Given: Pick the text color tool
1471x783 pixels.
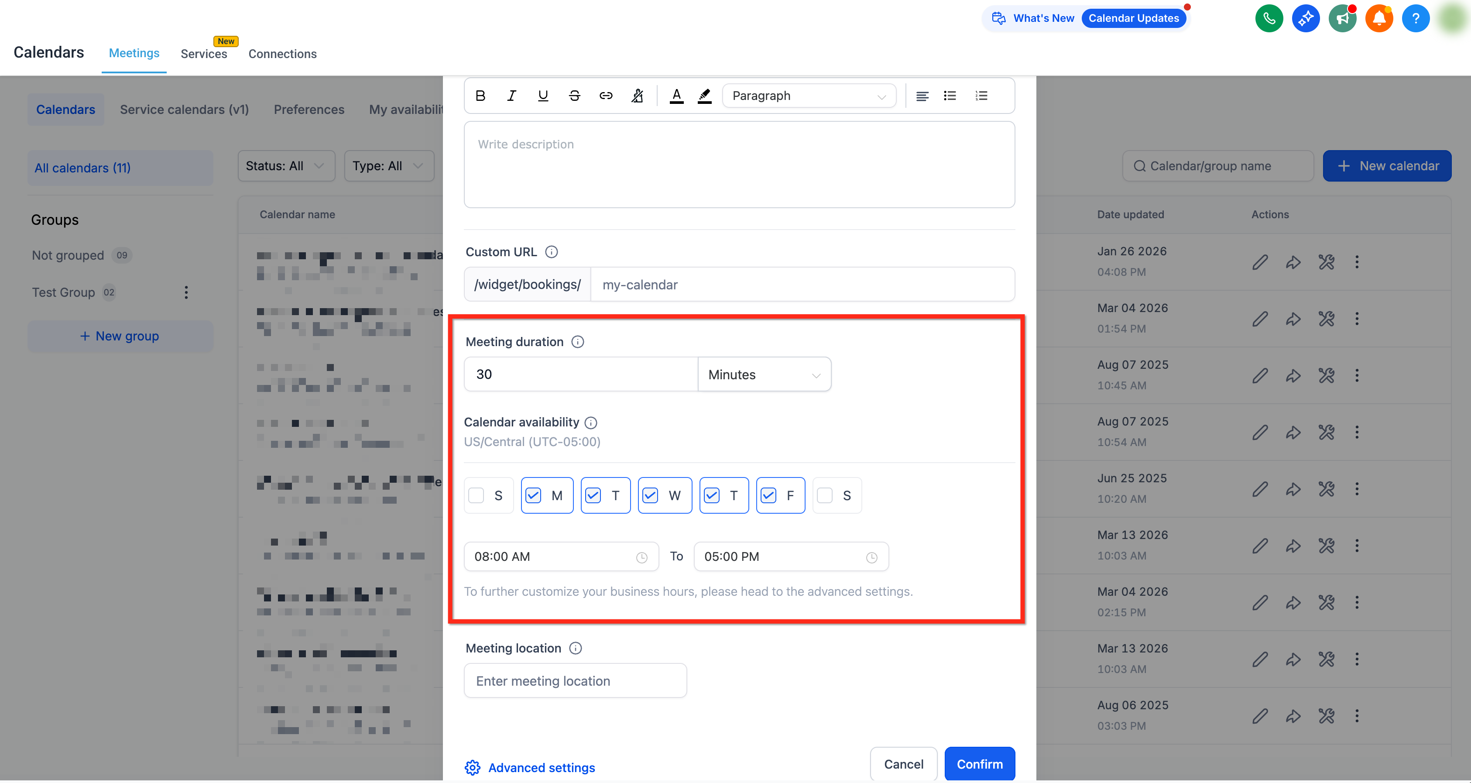Looking at the screenshot, I should pyautogui.click(x=677, y=96).
